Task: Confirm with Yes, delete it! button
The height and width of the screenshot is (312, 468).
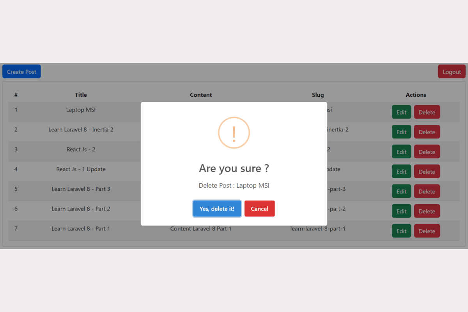Action: [217, 209]
